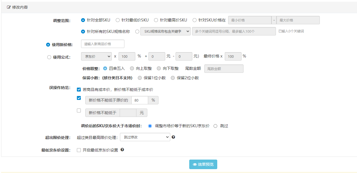Open the 跳过修改 limit handling dropdown

145,137
